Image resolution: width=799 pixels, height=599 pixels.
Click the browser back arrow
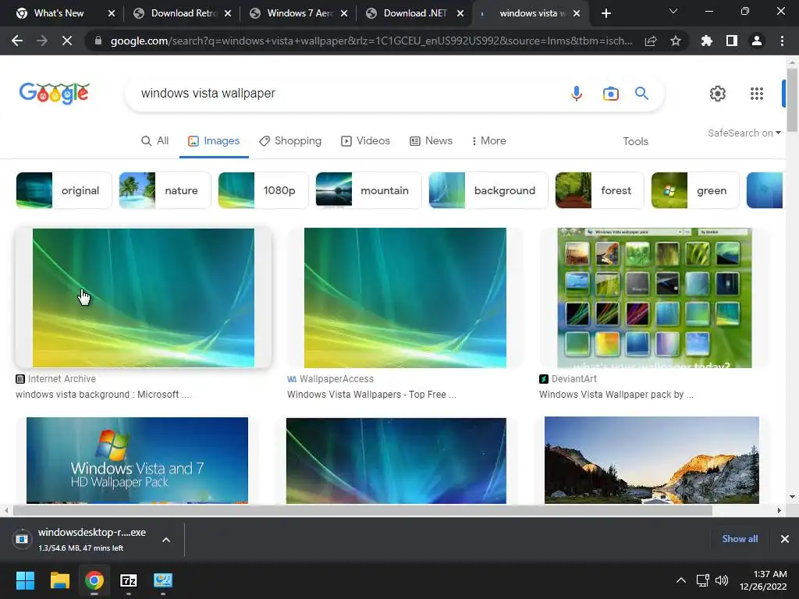pos(17,41)
